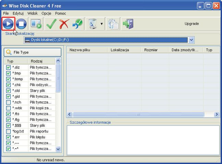This screenshot has width=222, height=164.
Task: Click the app icon in title bar
Action: tap(5, 6)
